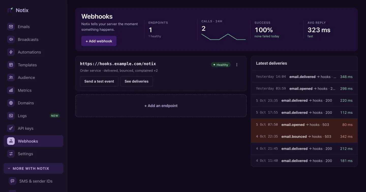Open the failed 5 Oct 07:50 email.opened delivery

pyautogui.click(x=304, y=125)
